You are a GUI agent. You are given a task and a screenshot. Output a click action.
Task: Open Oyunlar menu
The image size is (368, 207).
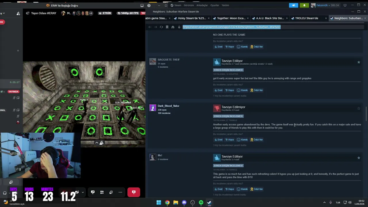pos(215,5)
